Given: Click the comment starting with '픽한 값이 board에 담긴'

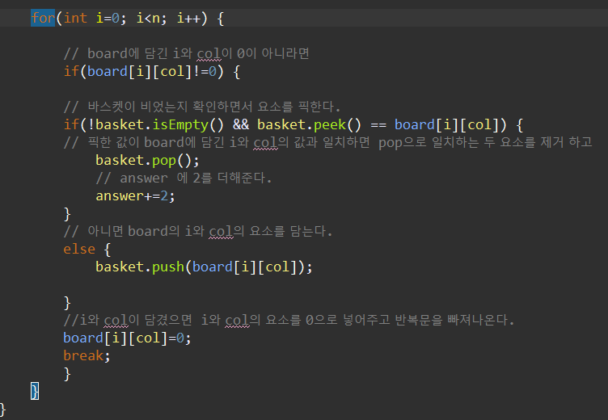Looking at the screenshot, I should [328, 142].
